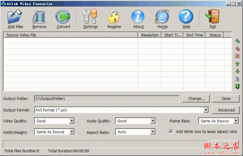This screenshot has width=243, height=156.
Task: Click Total Files Number:0 status text
Action: coord(22,151)
